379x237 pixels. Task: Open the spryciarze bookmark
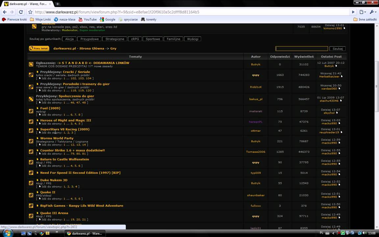pyautogui.click(x=128, y=19)
